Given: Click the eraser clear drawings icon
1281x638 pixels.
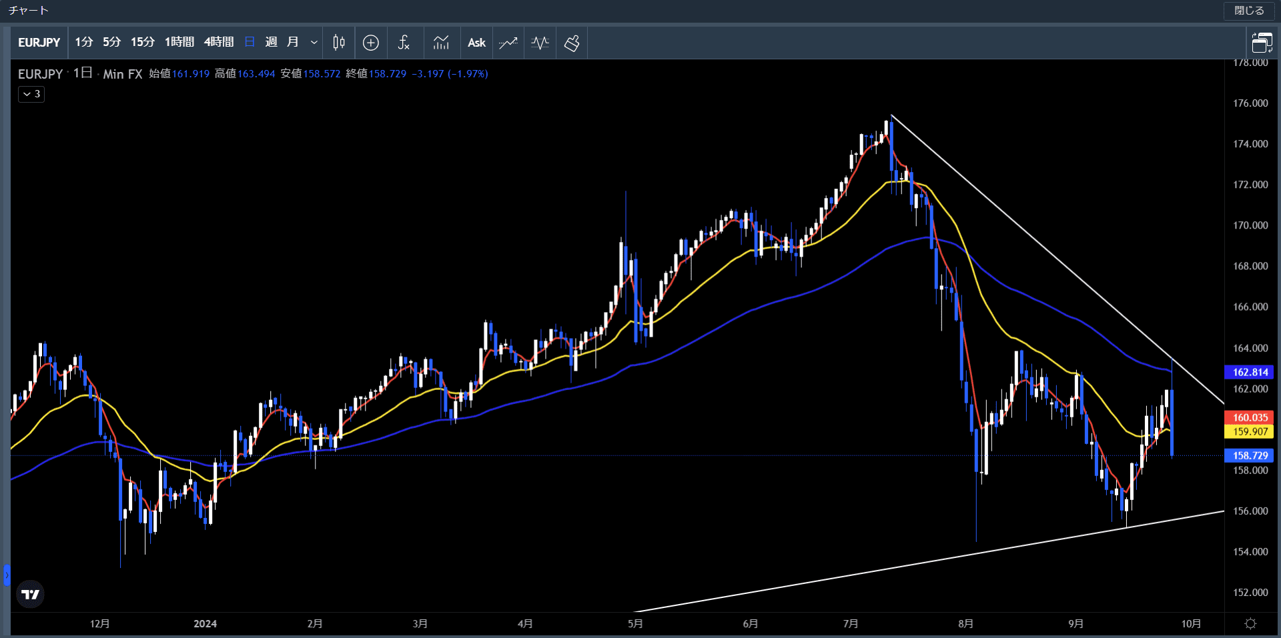Looking at the screenshot, I should [572, 43].
